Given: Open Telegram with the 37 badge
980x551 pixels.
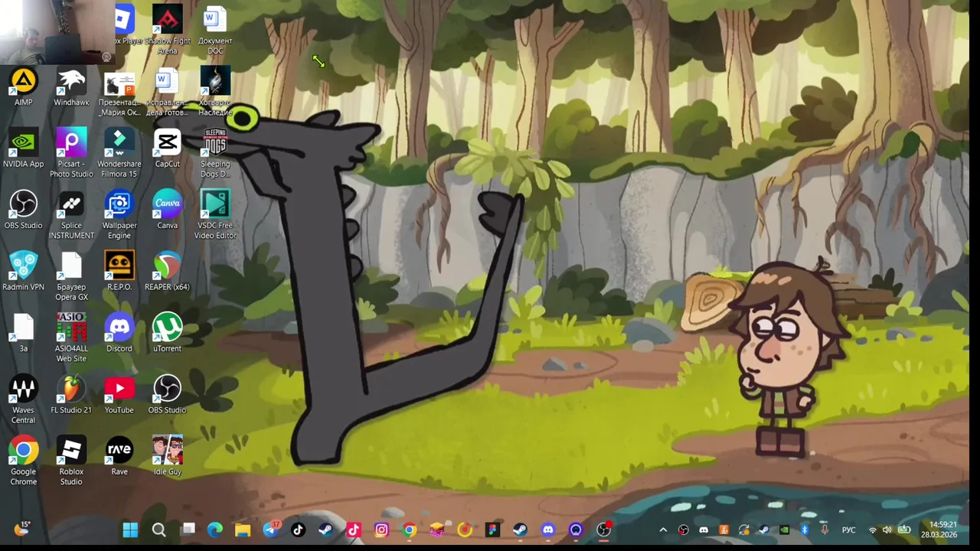Looking at the screenshot, I should click(271, 530).
